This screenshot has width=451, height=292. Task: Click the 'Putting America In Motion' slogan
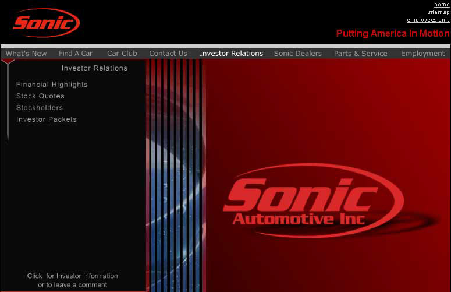(393, 33)
